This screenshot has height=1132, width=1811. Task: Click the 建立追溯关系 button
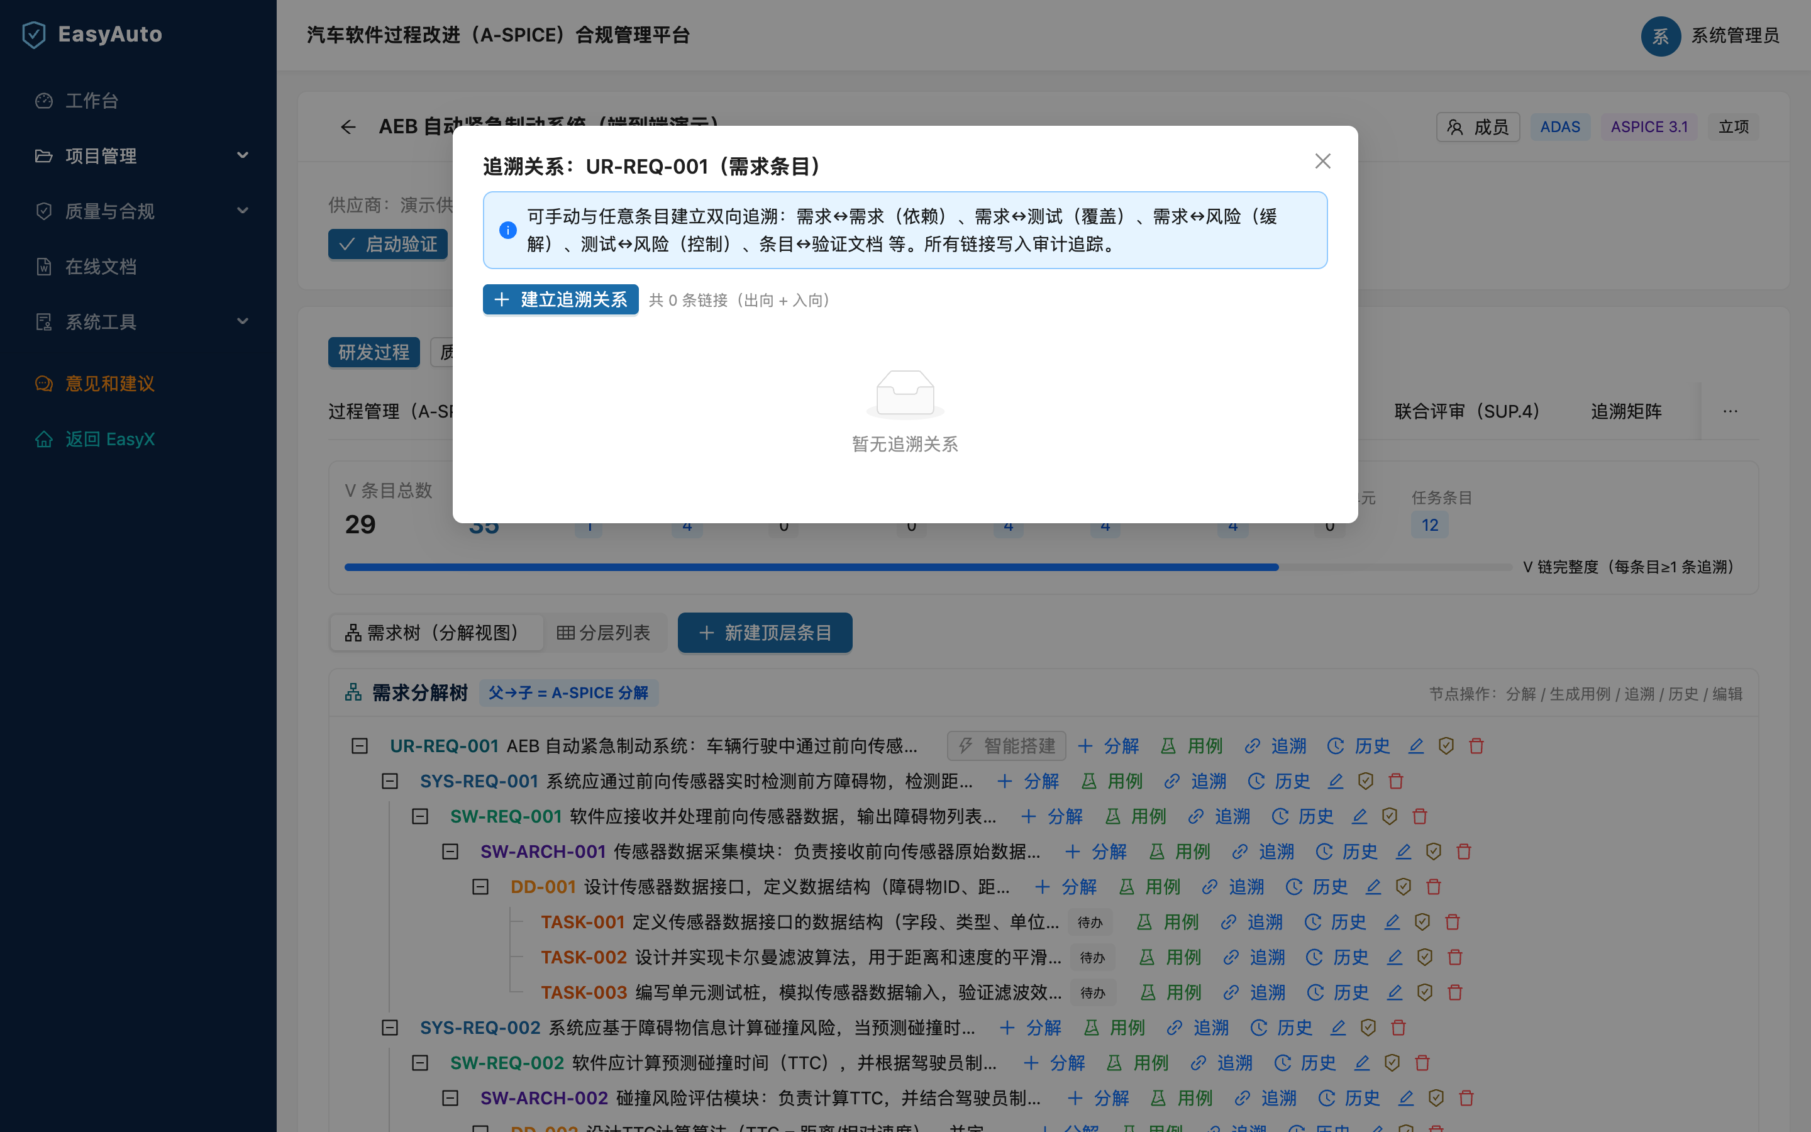pos(560,299)
